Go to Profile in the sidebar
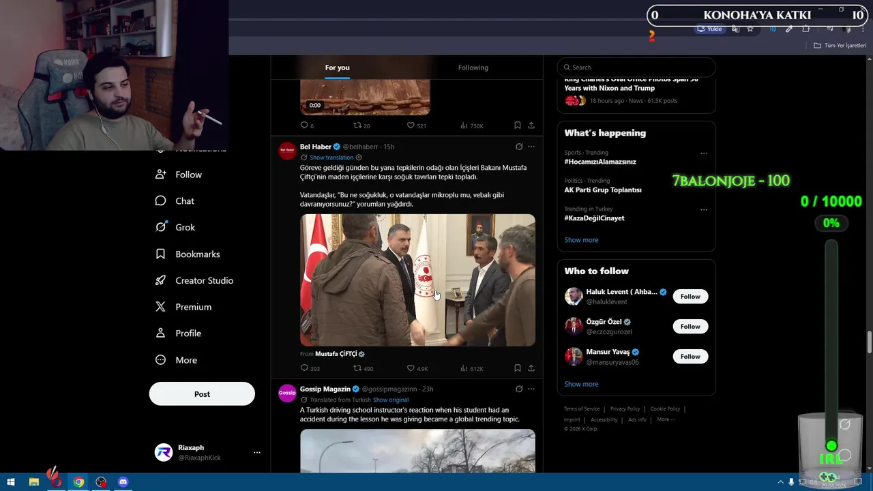This screenshot has width=873, height=491. 179,333
